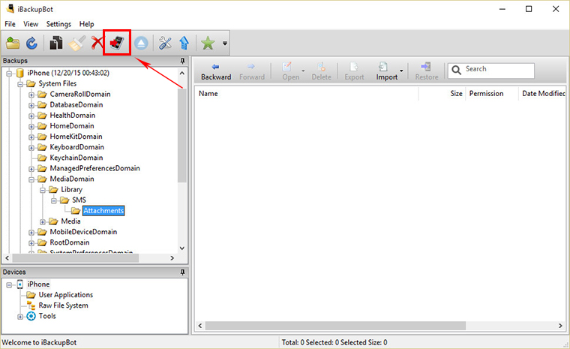Screen dimensions: 570x349
Task: Click the Backups tree scroll-up arrow
Action: 182,73
